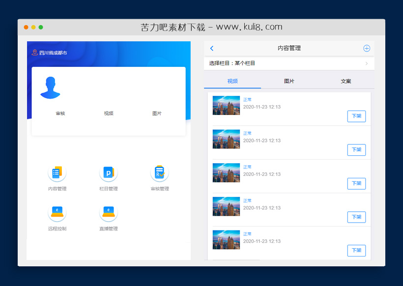Image resolution: width=403 pixels, height=286 pixels.
Task: Switch to the 文案 tab
Action: coord(346,81)
